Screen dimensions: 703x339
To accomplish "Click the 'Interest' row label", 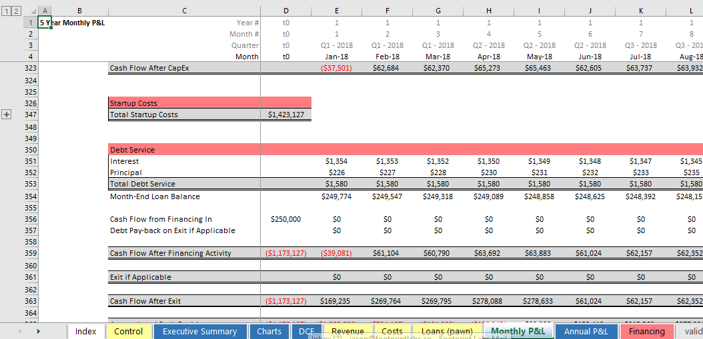I will coord(124,161).
